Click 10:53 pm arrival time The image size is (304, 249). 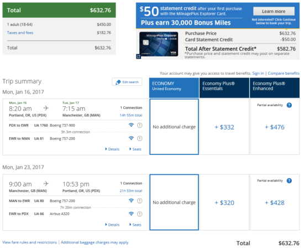point(76,184)
